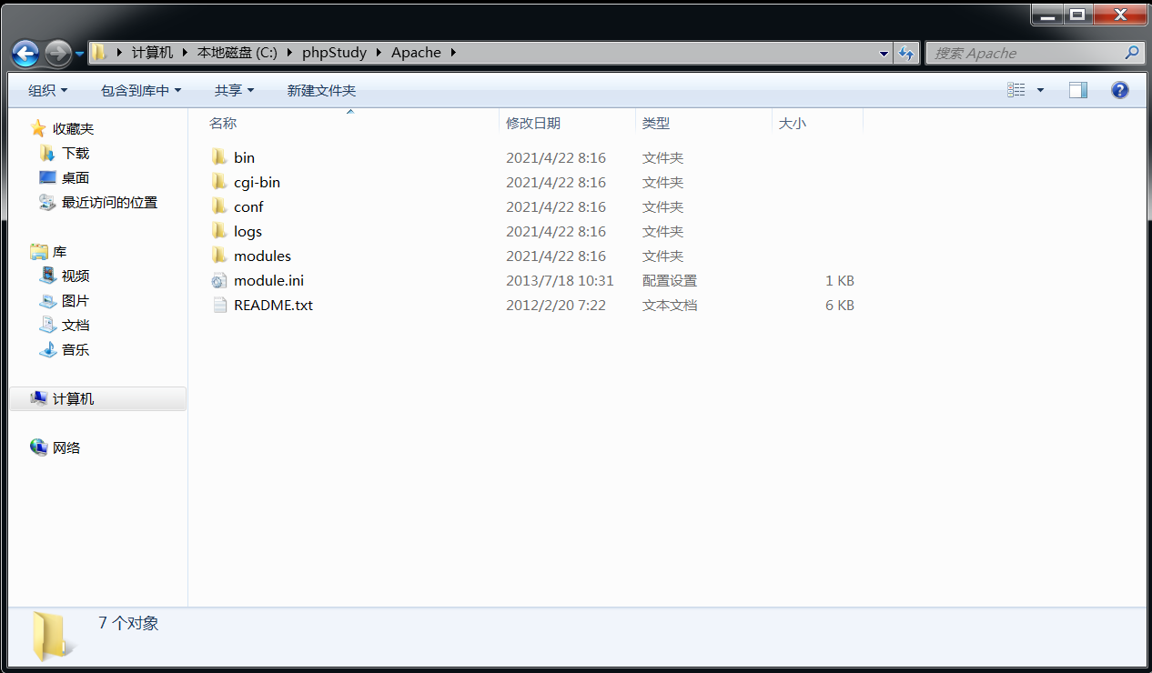Sort files by 修改日期 column header

[x=533, y=123]
